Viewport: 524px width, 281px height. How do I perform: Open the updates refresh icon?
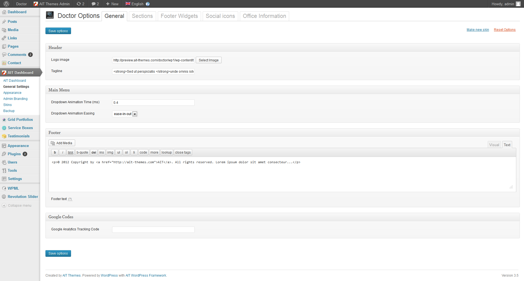point(79,4)
